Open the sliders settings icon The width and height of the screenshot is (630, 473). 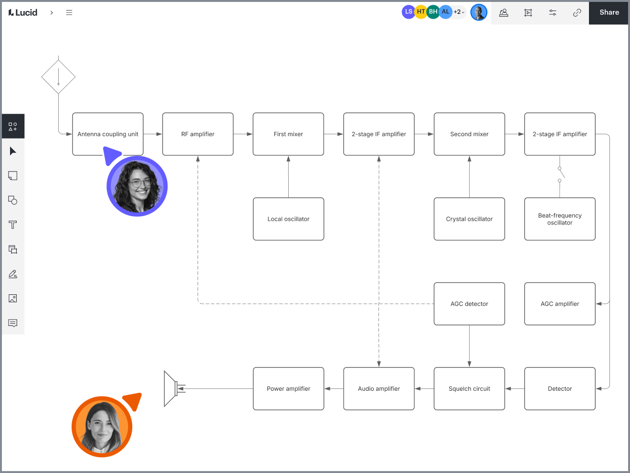point(553,12)
